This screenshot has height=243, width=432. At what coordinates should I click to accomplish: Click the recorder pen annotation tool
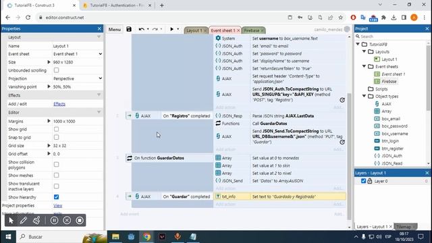click(24, 221)
